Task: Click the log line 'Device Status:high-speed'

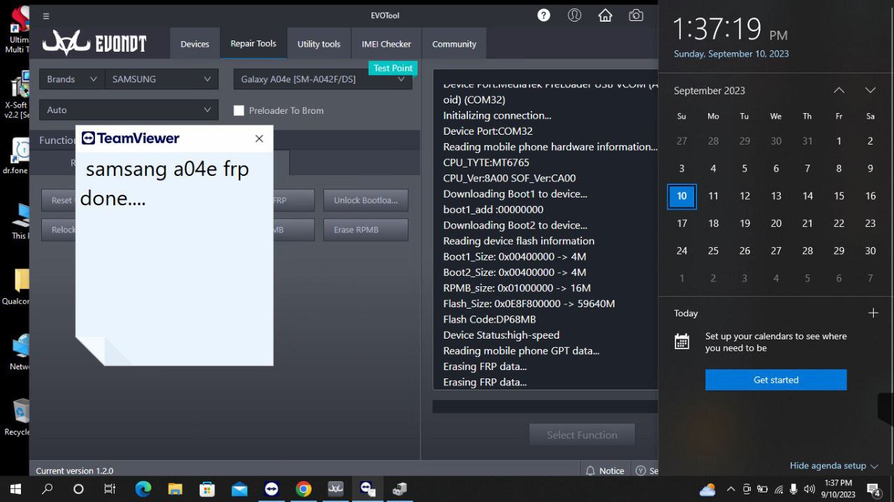Action: pyautogui.click(x=501, y=335)
